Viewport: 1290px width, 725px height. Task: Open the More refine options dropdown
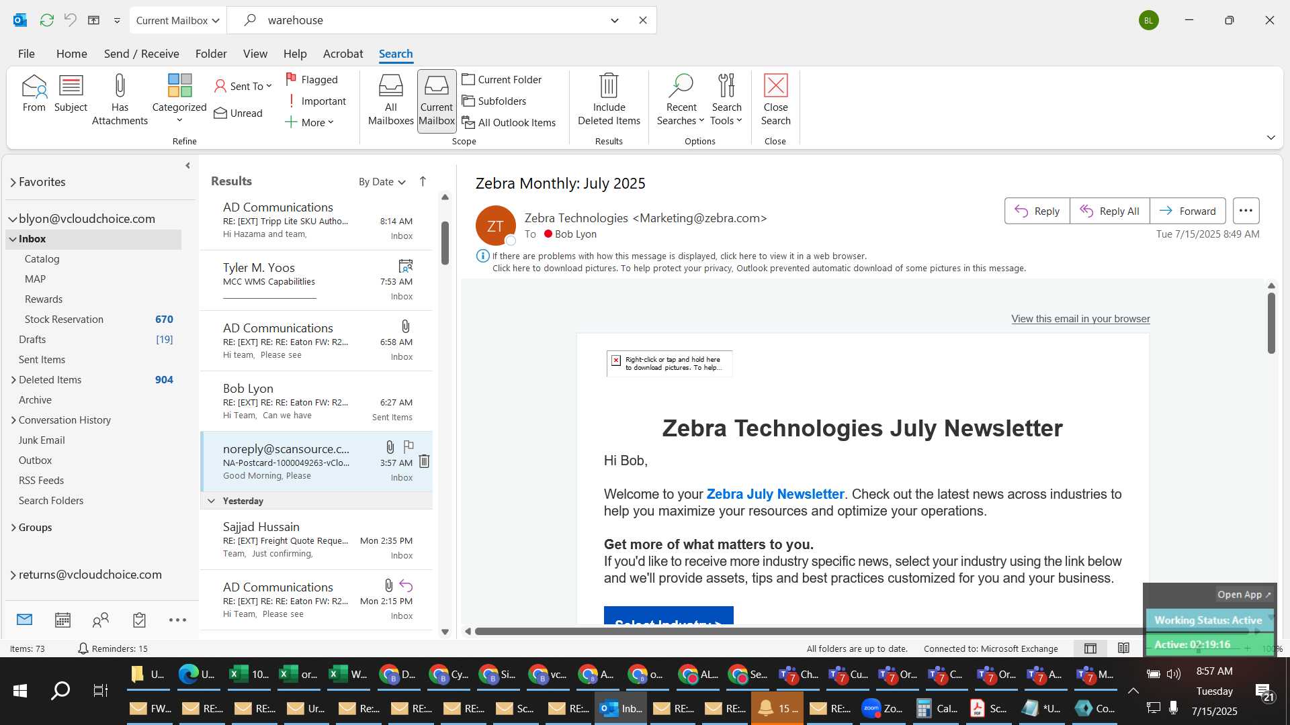309,122
